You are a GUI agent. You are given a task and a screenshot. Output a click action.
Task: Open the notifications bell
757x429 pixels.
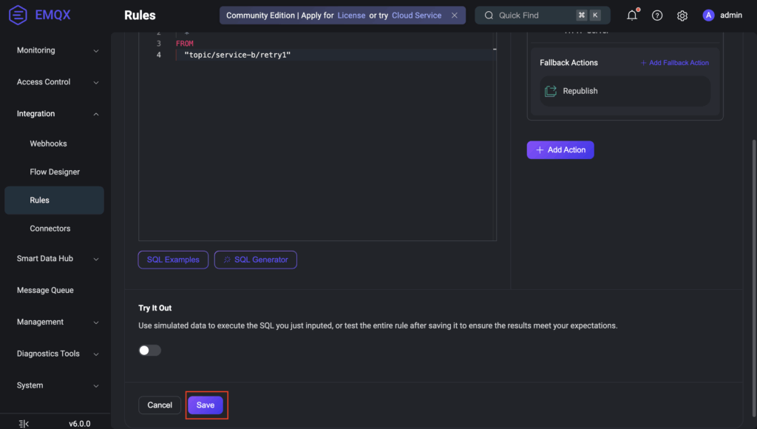point(632,16)
